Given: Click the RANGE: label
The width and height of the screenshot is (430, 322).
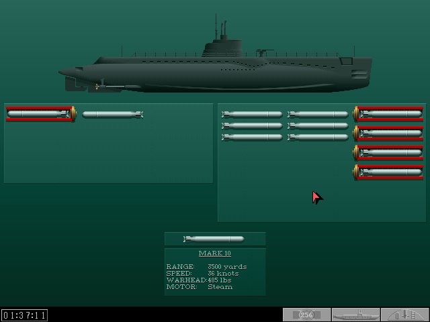Looking at the screenshot, I should click(x=180, y=267).
